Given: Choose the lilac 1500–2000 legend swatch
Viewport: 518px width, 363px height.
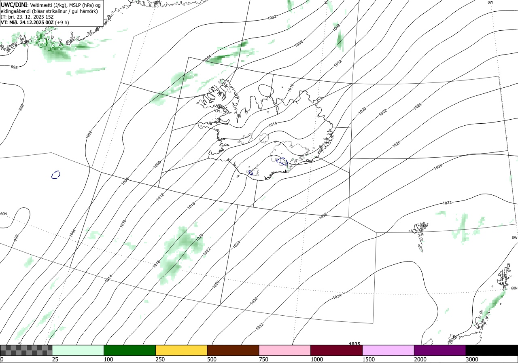Looking at the screenshot, I should click(388, 350).
